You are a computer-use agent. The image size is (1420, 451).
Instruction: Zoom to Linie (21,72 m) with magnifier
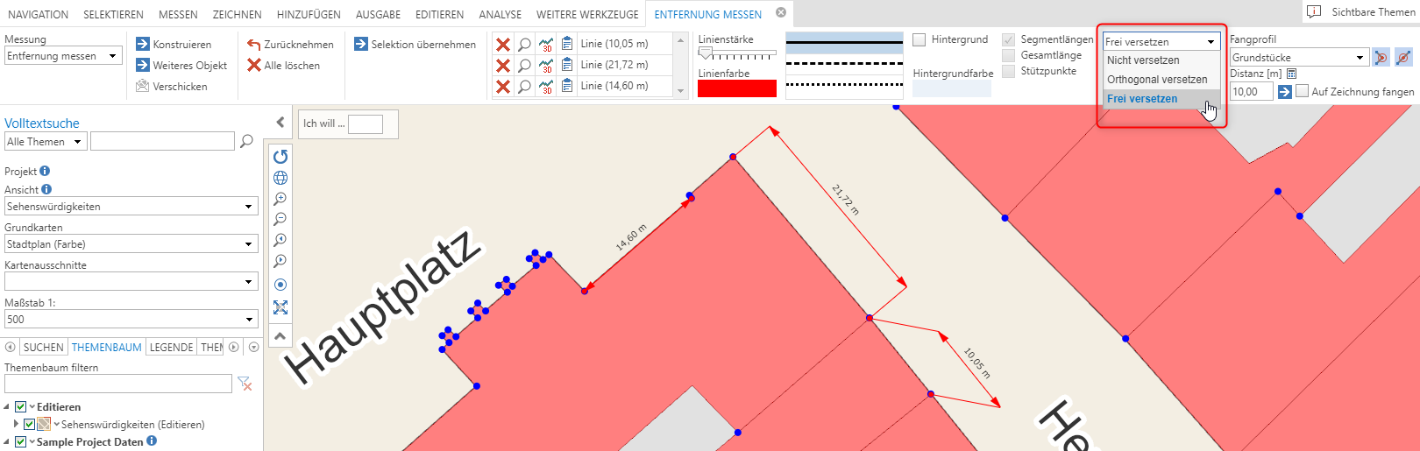click(524, 66)
